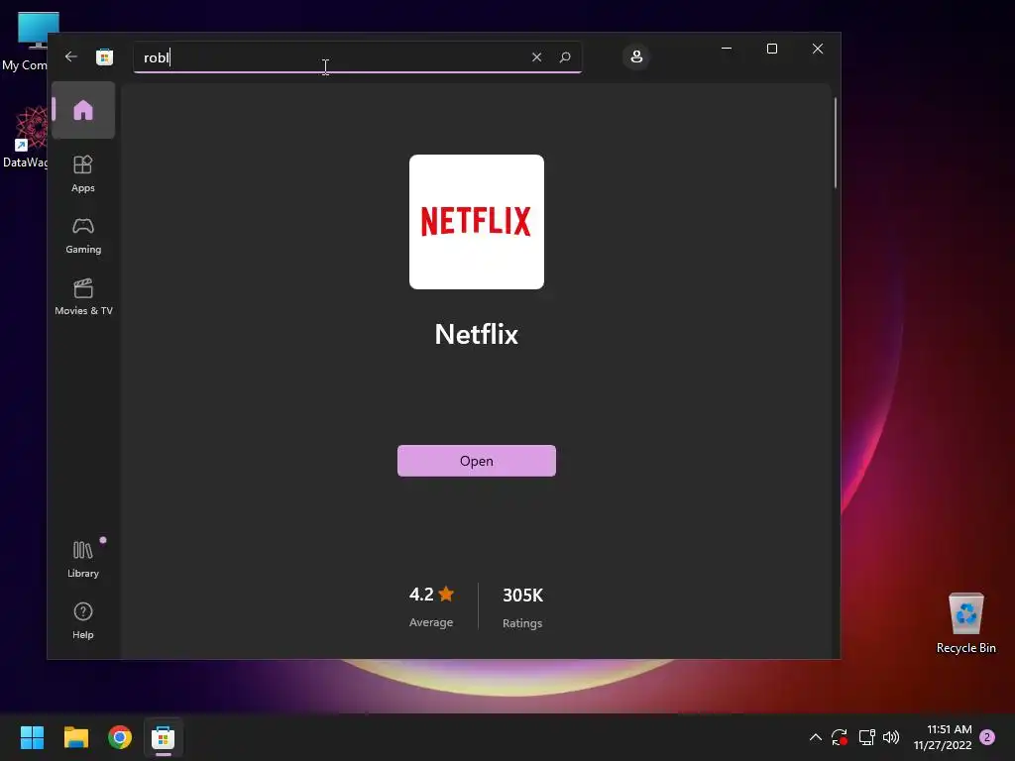The height and width of the screenshot is (761, 1015).
Task: Open File Explorer from the taskbar
Action: coord(75,737)
